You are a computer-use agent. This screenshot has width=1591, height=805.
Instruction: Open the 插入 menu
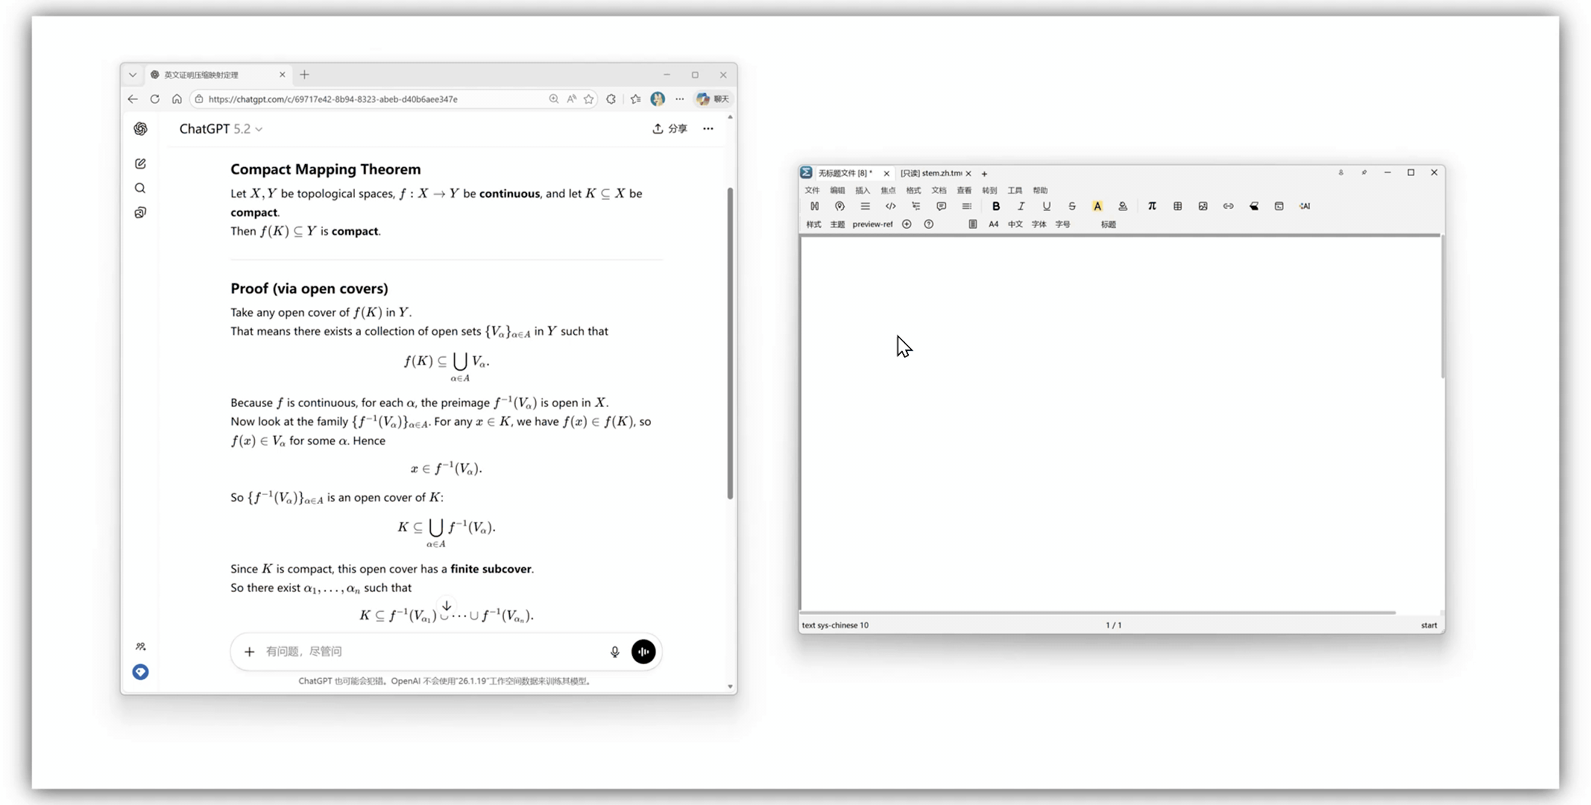[x=862, y=191]
